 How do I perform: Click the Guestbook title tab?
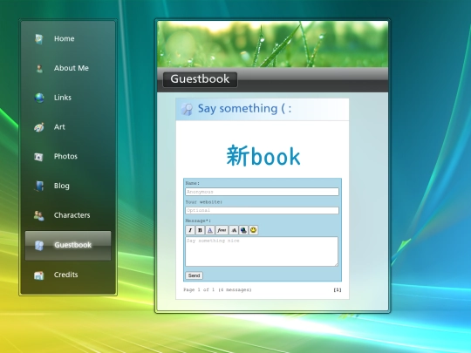[200, 79]
